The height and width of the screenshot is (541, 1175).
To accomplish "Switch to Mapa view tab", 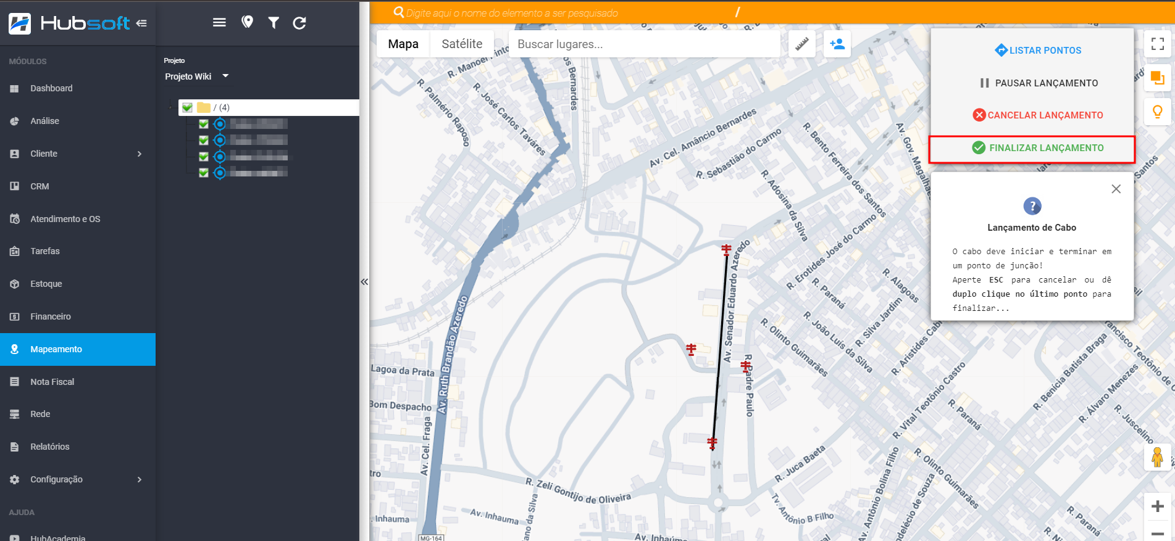I will (403, 44).
